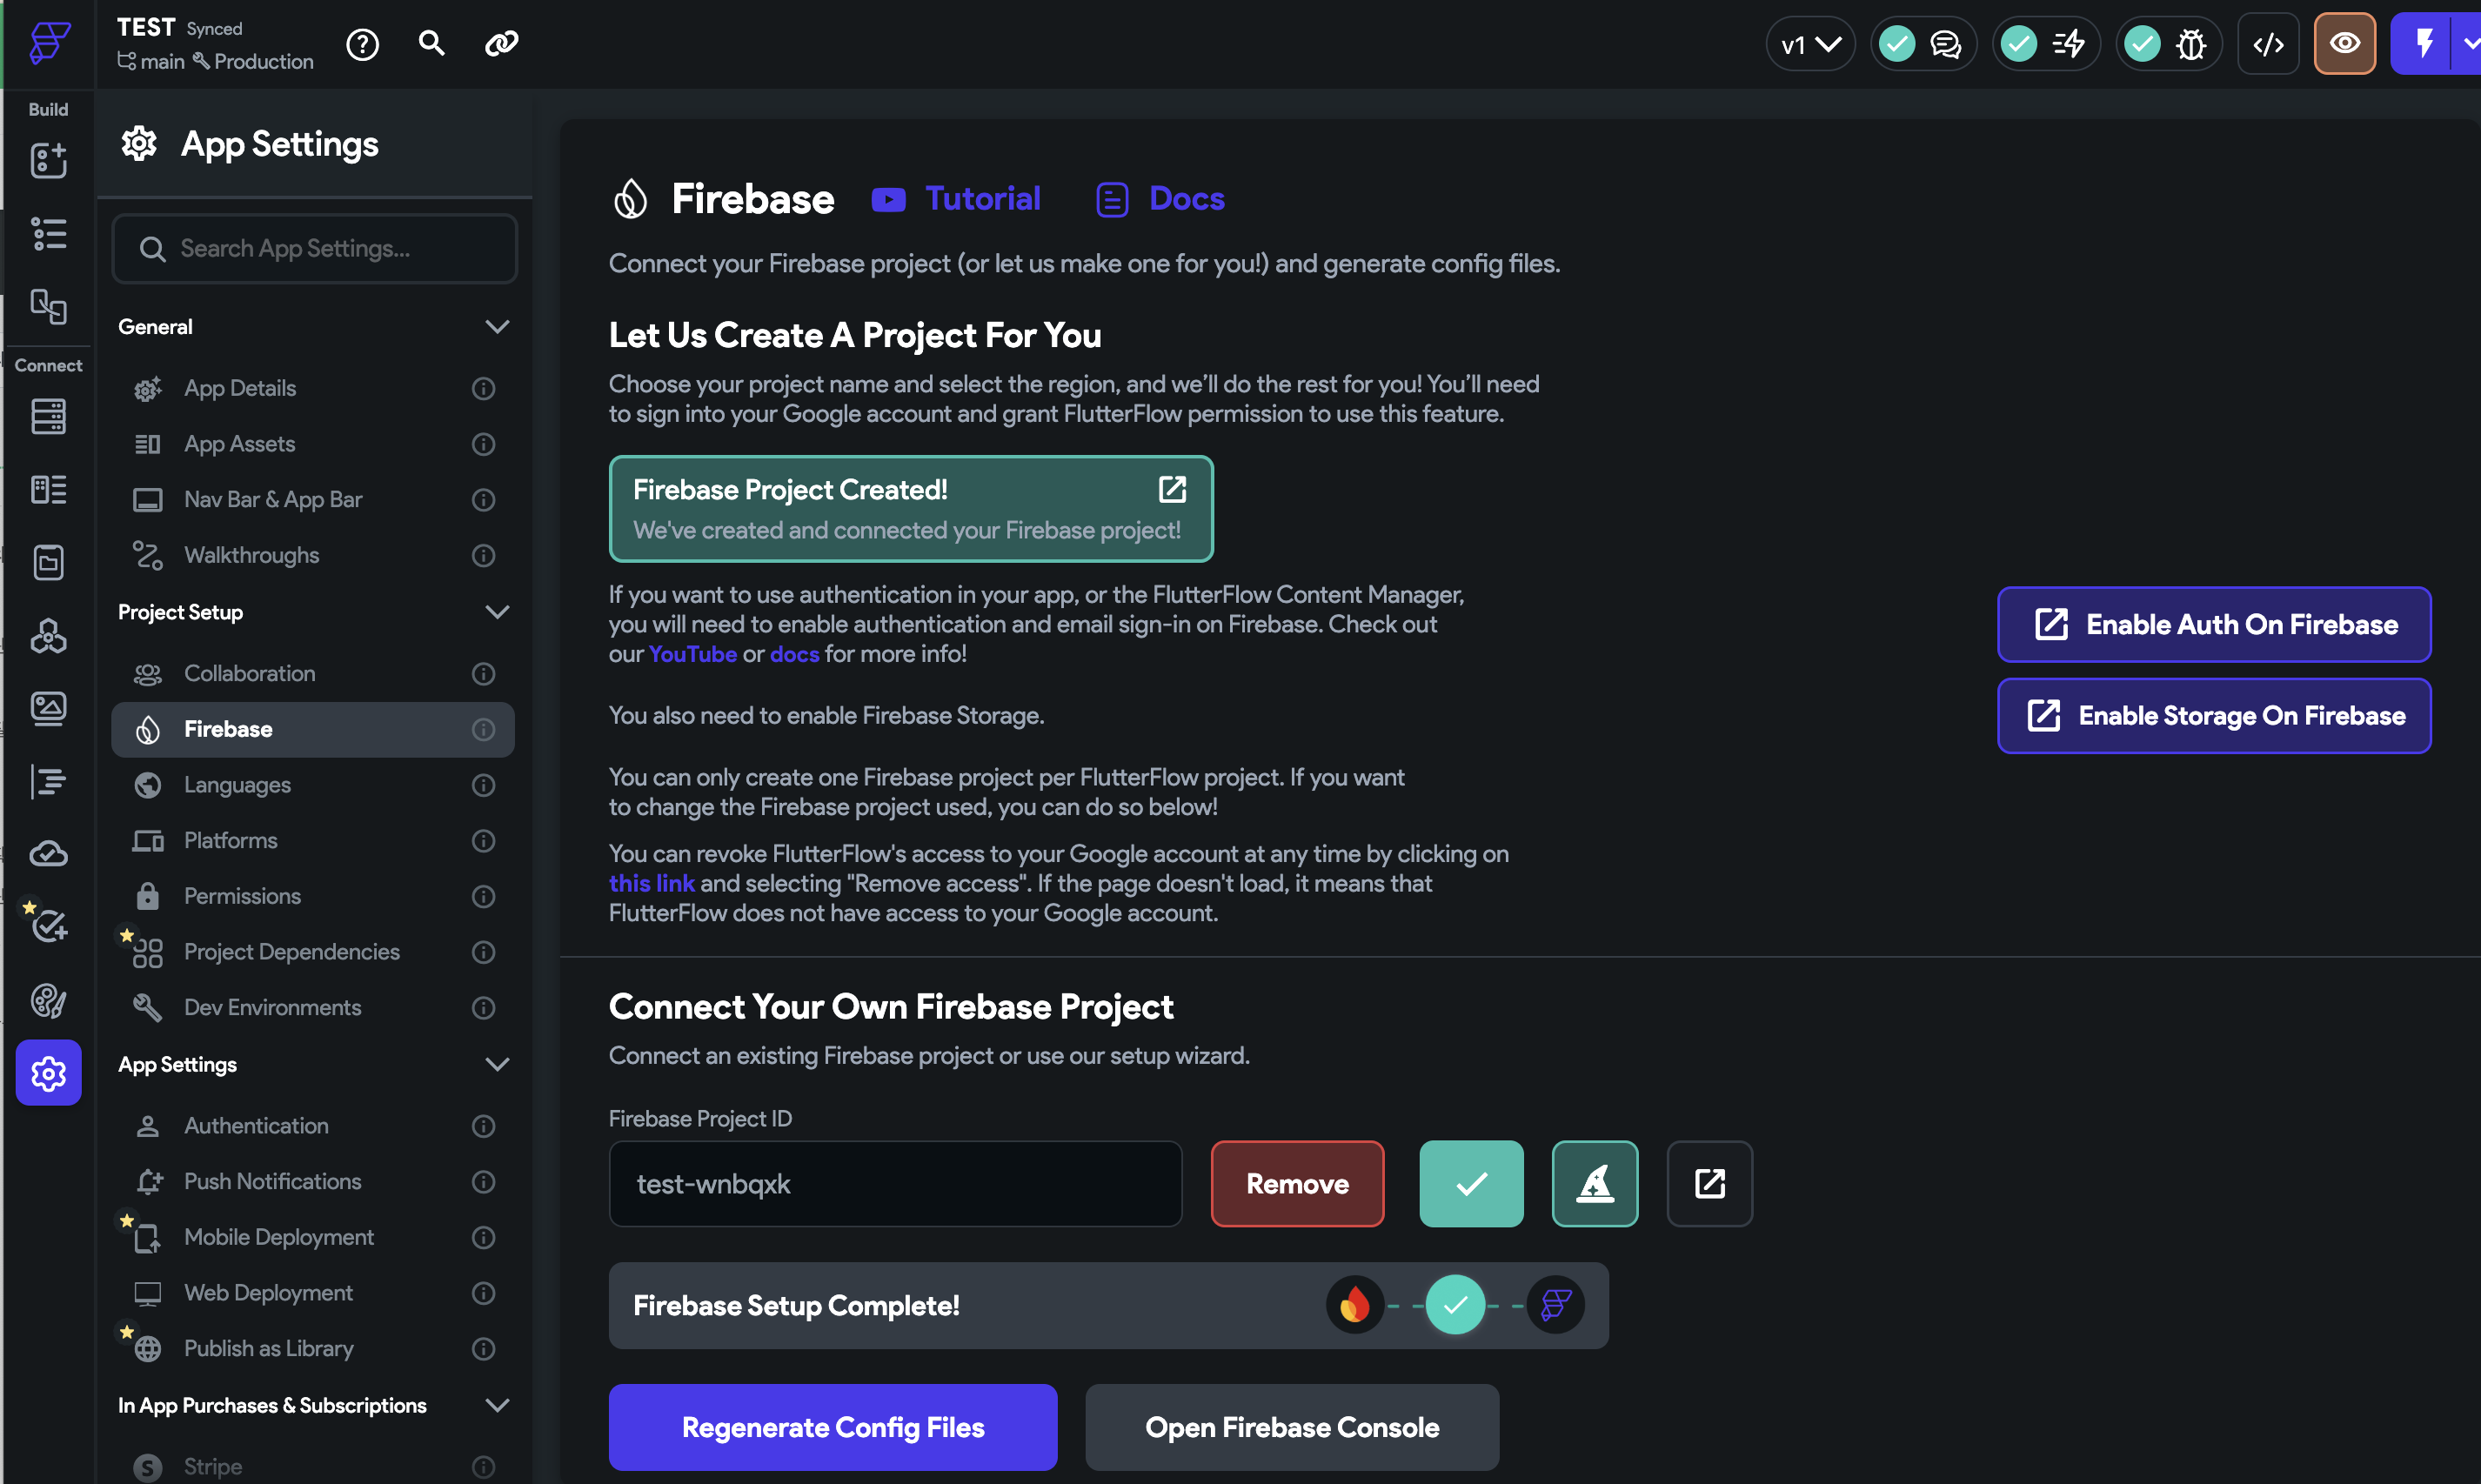
Task: Click the share link icon in header
Action: [501, 43]
